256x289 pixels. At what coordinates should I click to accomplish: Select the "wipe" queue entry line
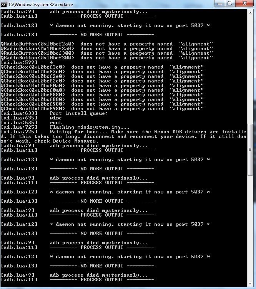tap(31, 118)
